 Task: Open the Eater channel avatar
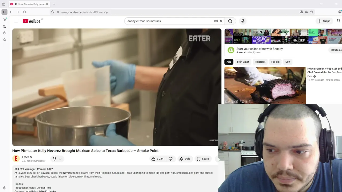16,159
